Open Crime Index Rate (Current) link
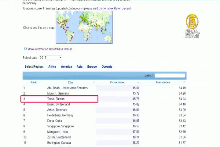220x147 pixels. (115, 9)
